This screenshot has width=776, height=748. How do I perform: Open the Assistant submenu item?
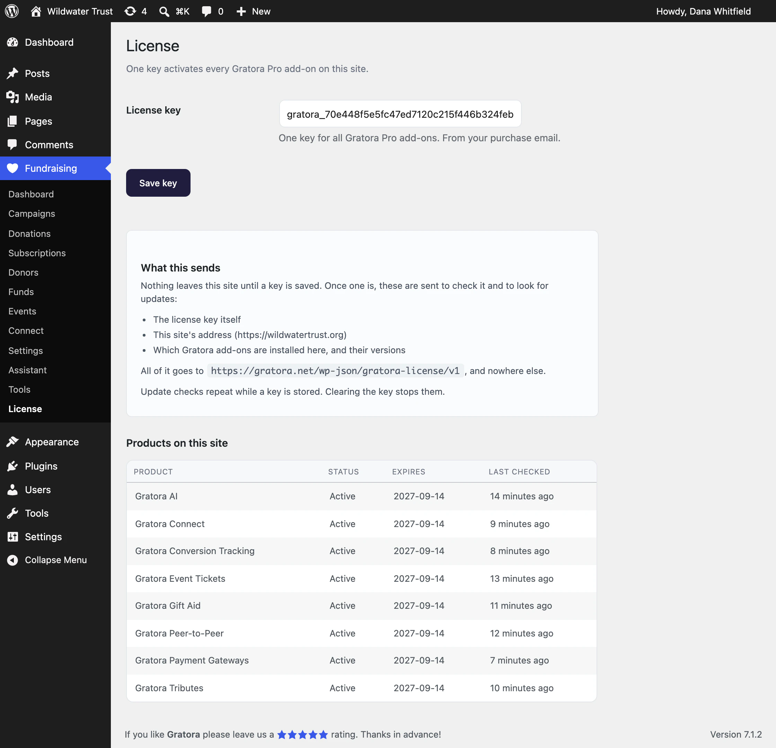coord(27,370)
